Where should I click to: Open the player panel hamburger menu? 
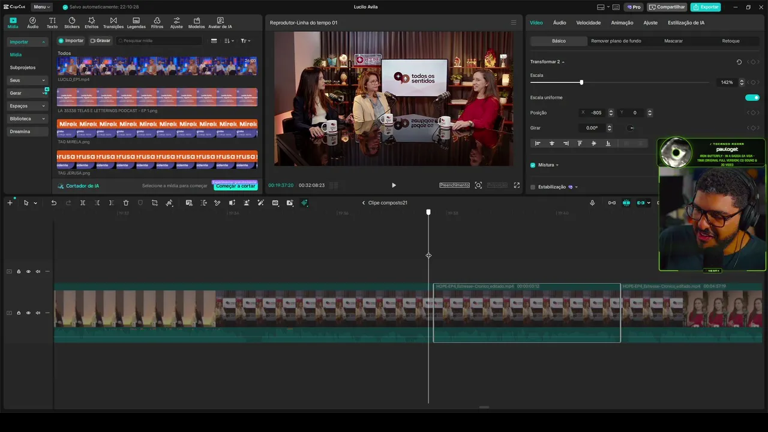[513, 23]
